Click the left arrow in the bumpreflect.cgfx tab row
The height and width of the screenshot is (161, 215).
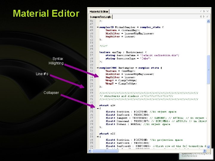201,17
